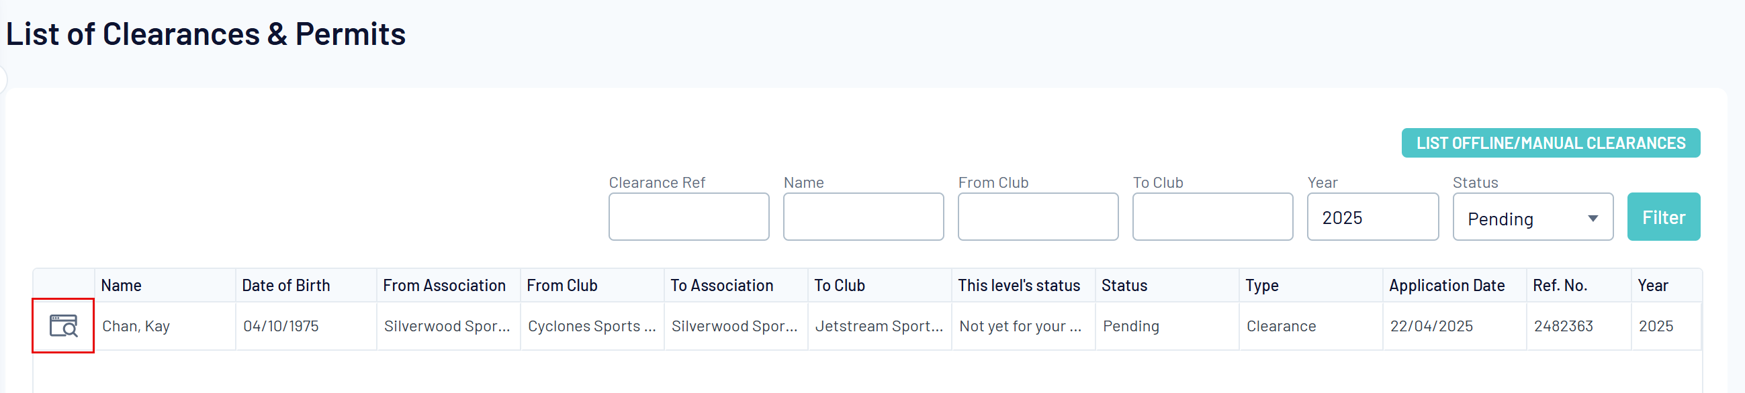
Task: Click the List Offline/Manual Clearances button
Action: (1550, 143)
